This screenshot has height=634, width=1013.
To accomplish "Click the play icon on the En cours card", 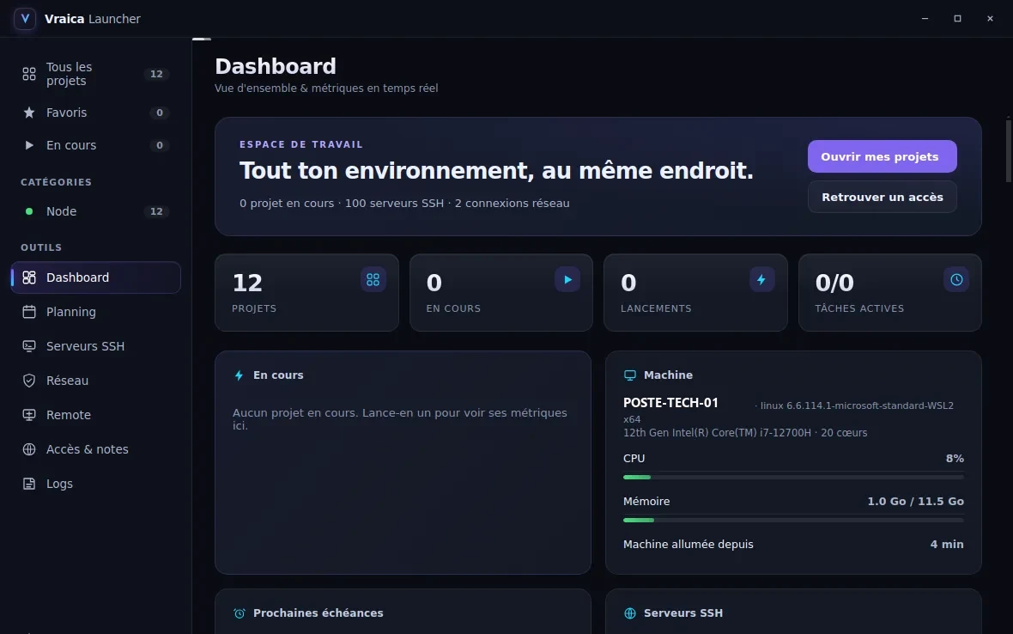I will coord(567,280).
